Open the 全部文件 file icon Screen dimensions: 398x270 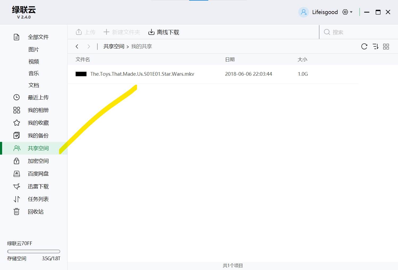click(x=16, y=37)
